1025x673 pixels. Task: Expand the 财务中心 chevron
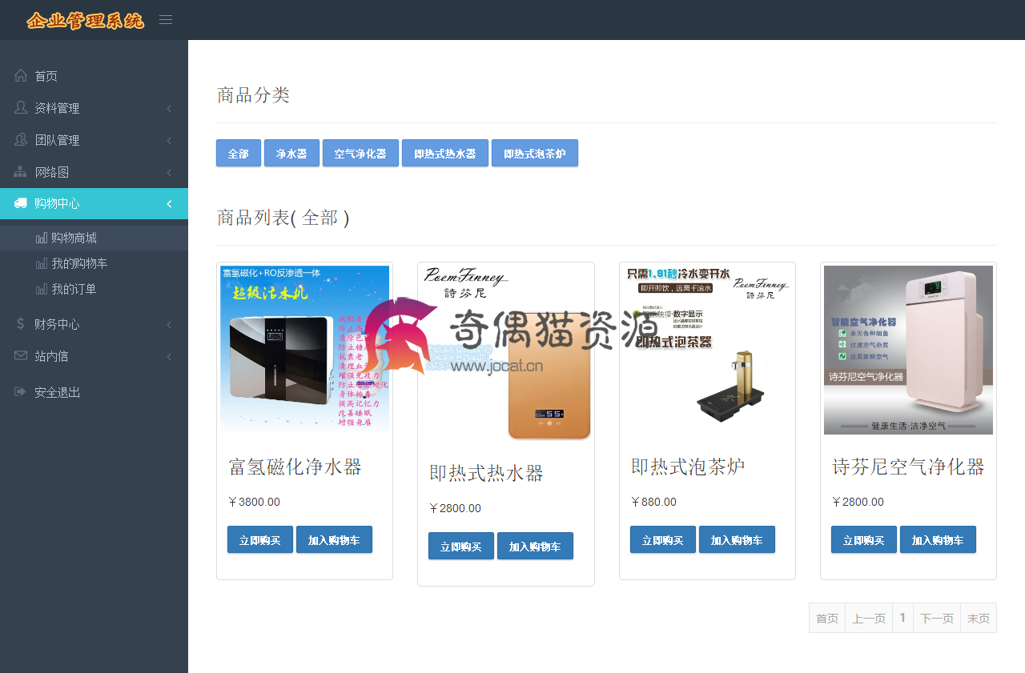click(x=169, y=324)
